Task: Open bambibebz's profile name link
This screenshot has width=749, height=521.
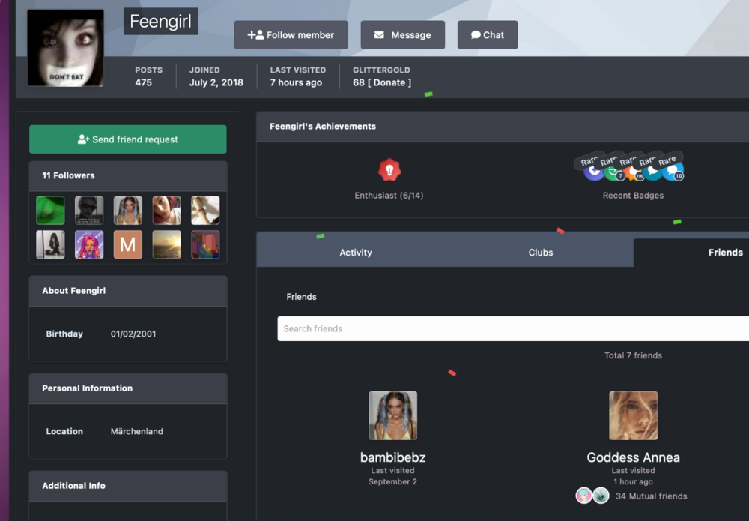Action: (x=392, y=457)
